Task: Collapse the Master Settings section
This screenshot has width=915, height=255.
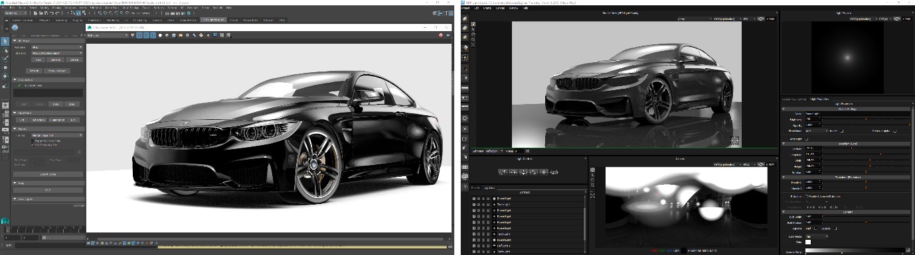Action: click(x=784, y=109)
